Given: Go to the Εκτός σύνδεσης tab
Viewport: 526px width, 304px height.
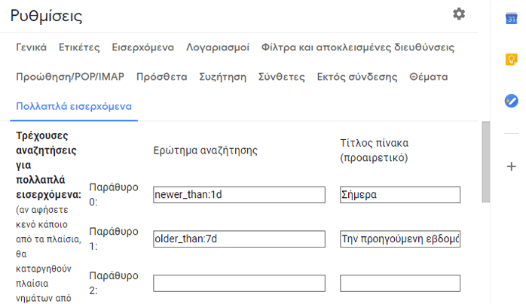Looking at the screenshot, I should pyautogui.click(x=356, y=77).
